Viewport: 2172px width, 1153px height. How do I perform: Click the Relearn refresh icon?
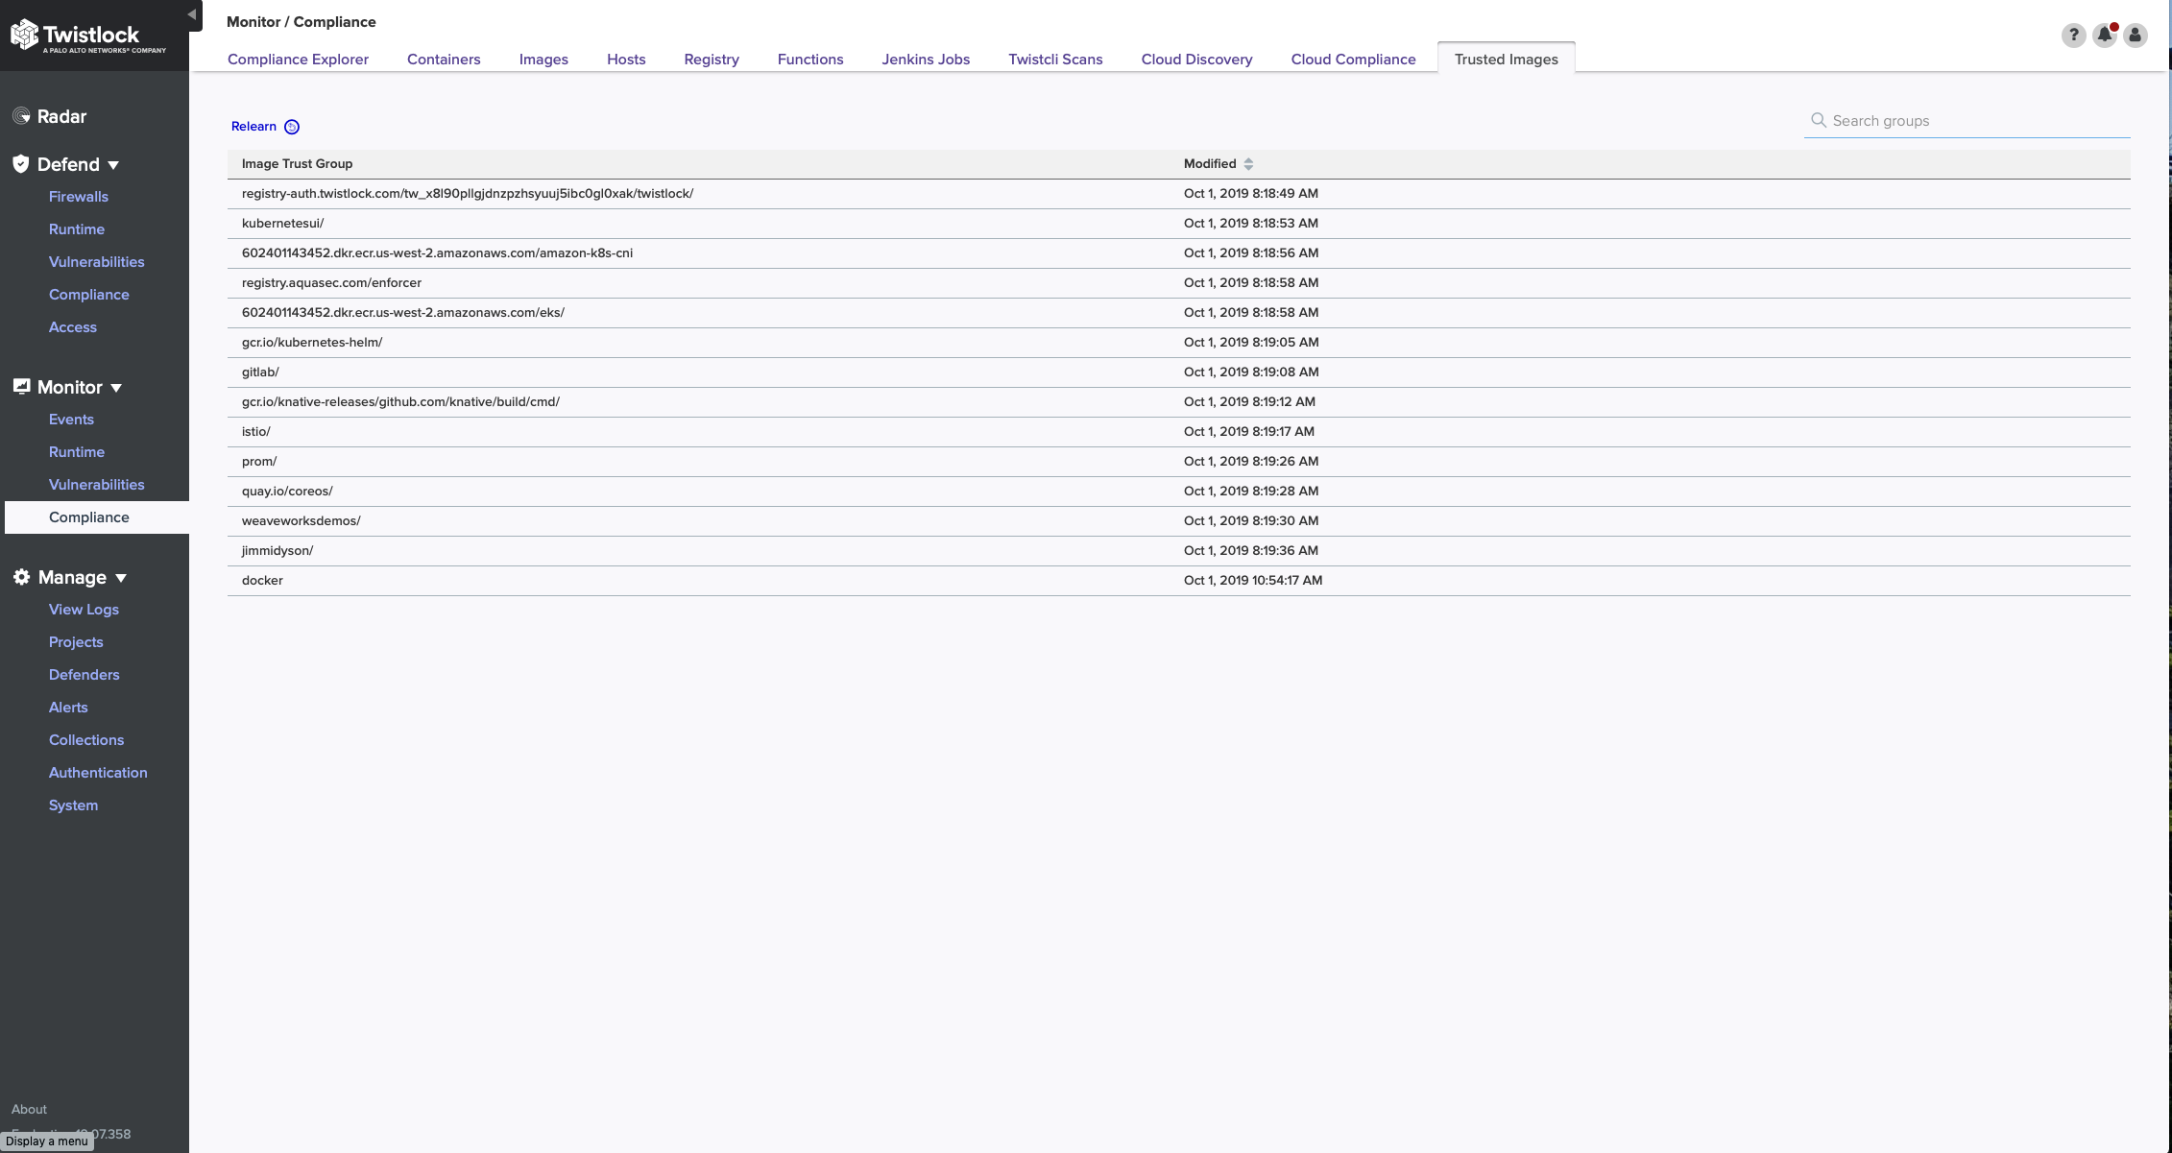coord(292,127)
